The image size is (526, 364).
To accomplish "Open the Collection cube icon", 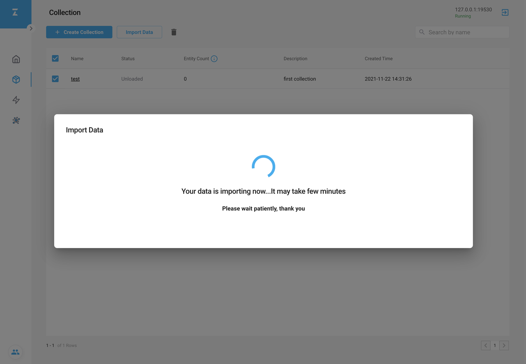I will pyautogui.click(x=16, y=80).
